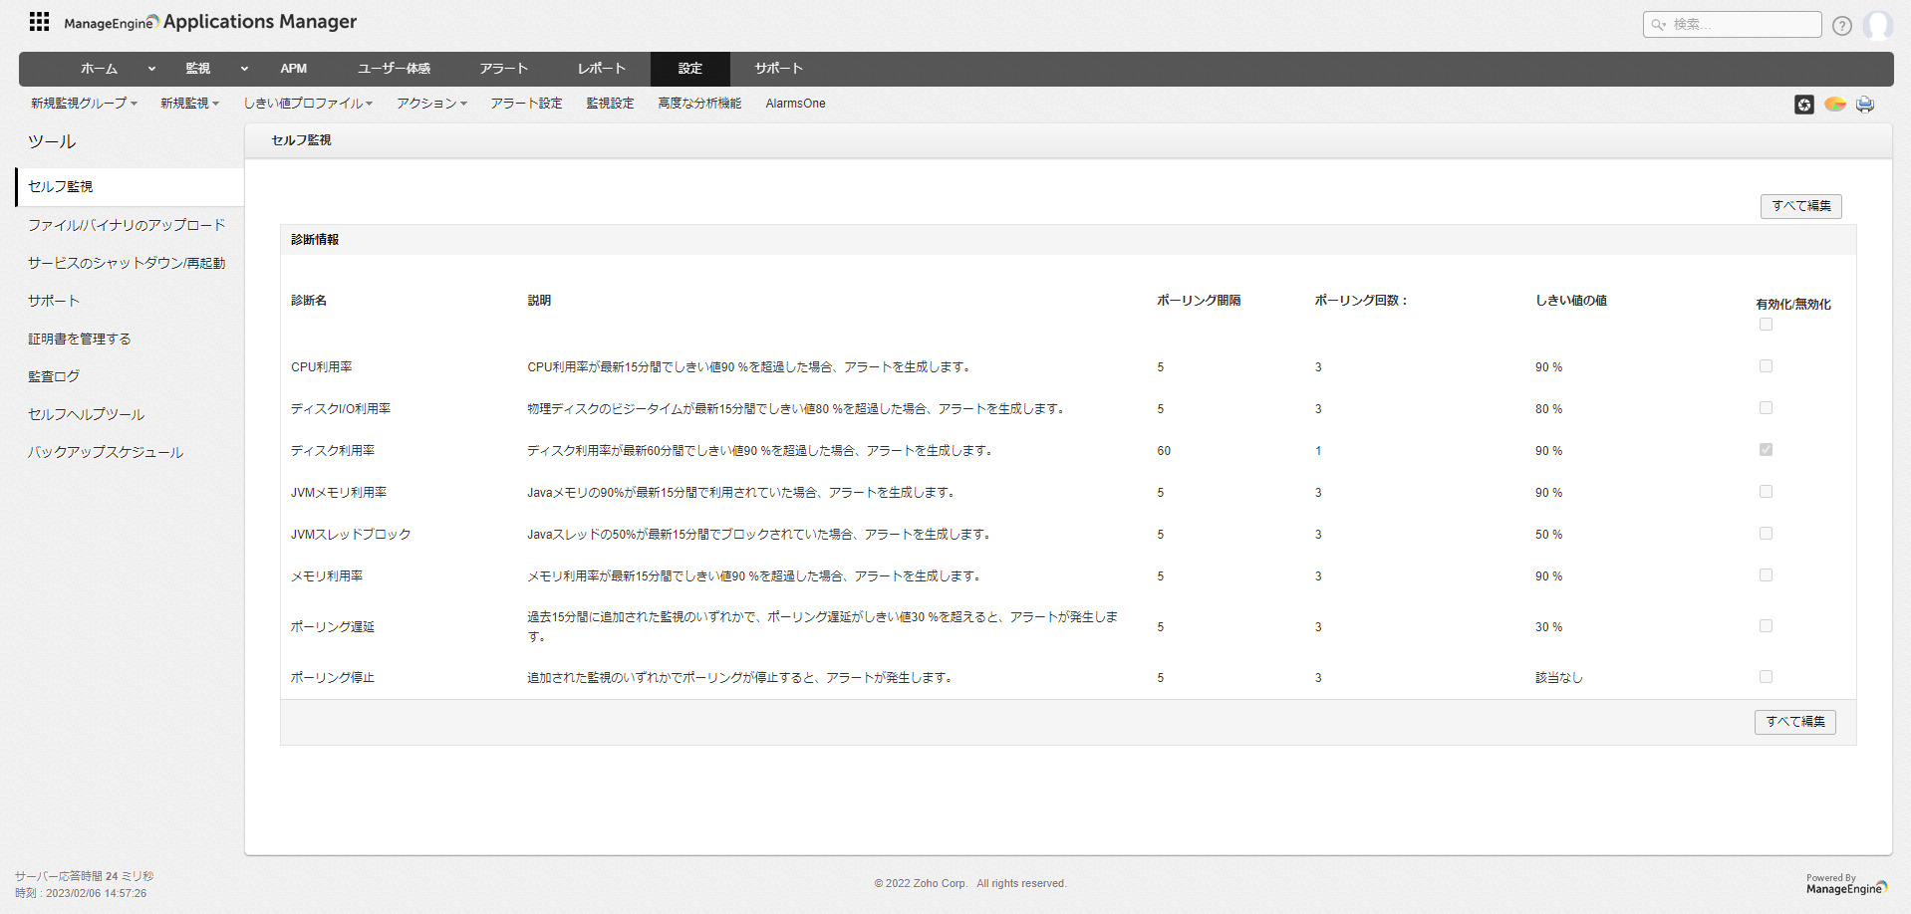The image size is (1911, 914).
Task: Open the apps grid launcher icon
Action: point(39,22)
